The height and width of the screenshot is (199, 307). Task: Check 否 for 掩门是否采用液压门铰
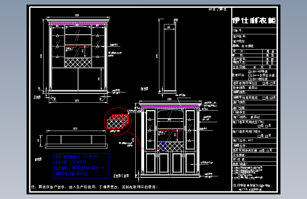point(267,126)
